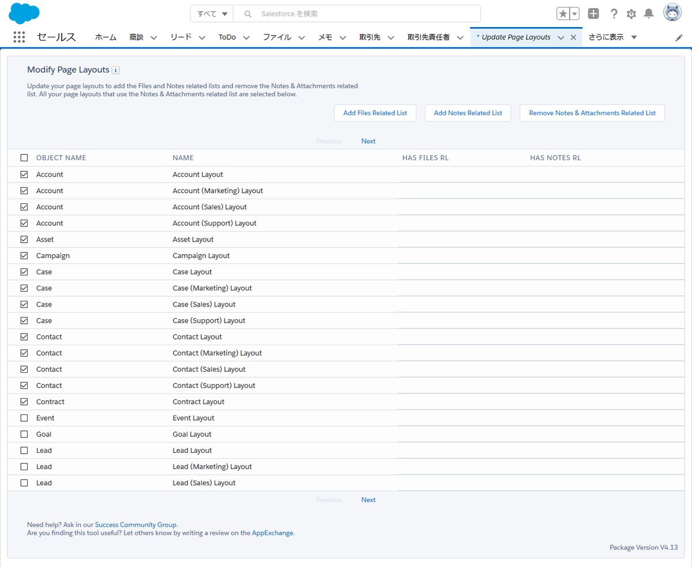Open the リード tab
This screenshot has height=567, width=692.
point(181,37)
